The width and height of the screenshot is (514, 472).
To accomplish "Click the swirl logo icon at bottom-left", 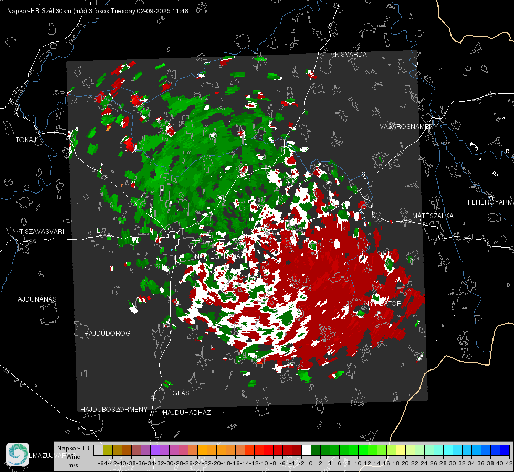I will (x=18, y=454).
